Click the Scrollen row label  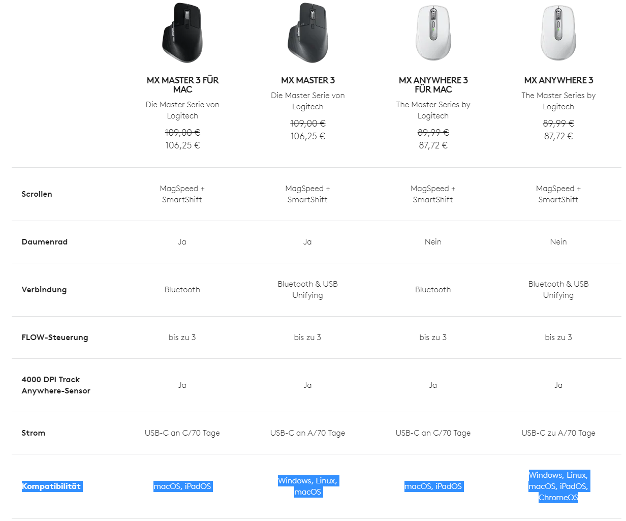pos(37,194)
